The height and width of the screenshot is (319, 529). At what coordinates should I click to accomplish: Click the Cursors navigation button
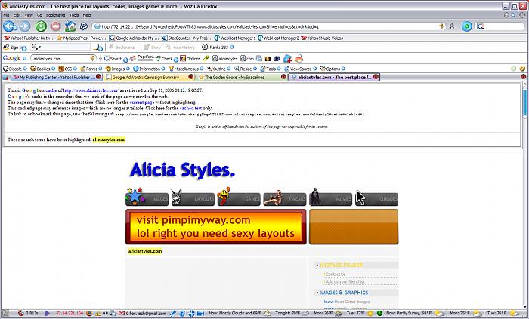point(376,198)
